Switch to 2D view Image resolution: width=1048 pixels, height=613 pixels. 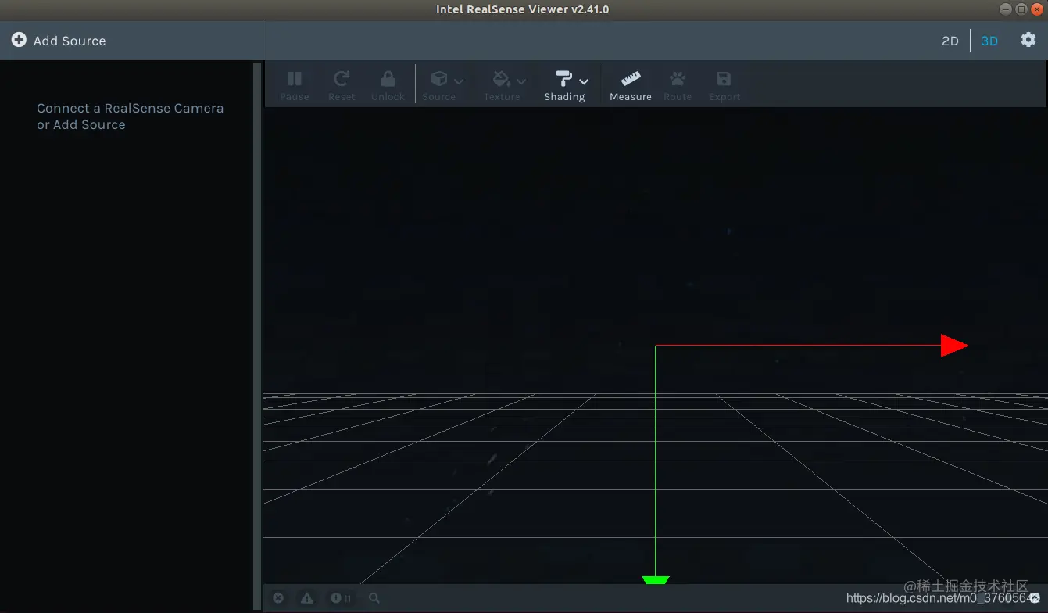(x=950, y=41)
